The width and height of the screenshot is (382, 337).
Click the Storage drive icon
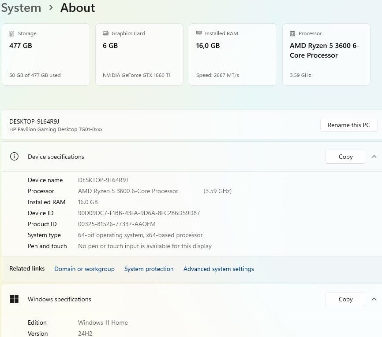coord(12,33)
